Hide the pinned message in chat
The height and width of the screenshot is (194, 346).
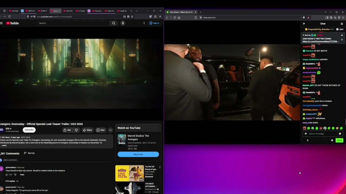[x=342, y=35]
